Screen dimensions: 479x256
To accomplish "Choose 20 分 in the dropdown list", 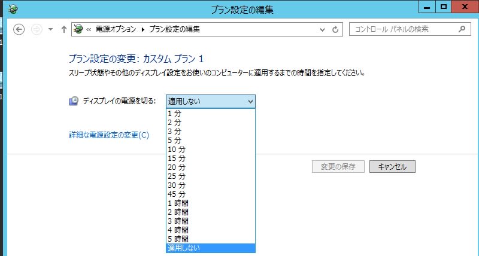I will pos(211,167).
